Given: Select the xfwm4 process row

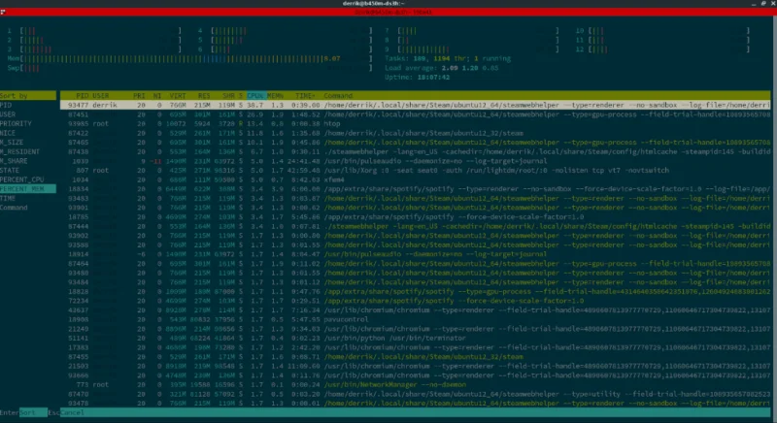Looking at the screenshot, I should (x=416, y=179).
